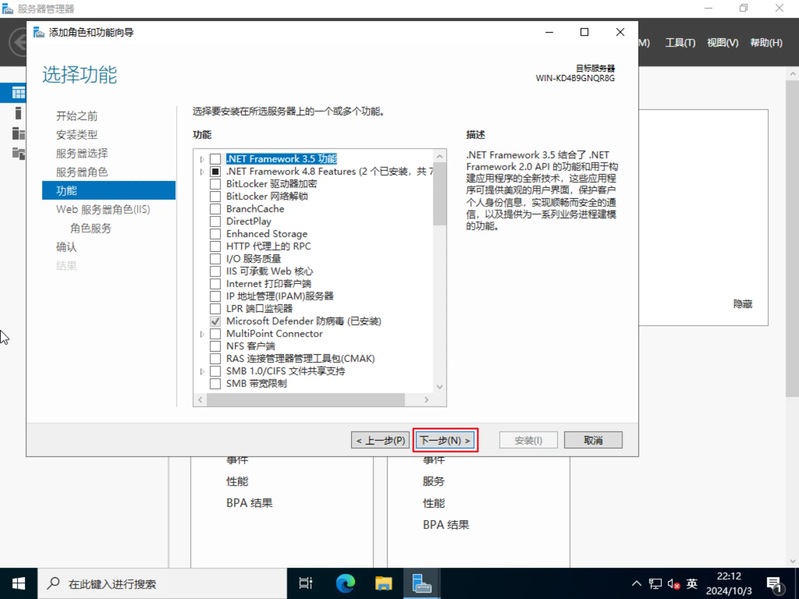The height and width of the screenshot is (599, 799).
Task: Click the all servers icon in sidebar
Action: coord(18,133)
